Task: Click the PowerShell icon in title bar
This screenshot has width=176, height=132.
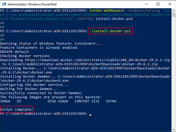Action: point(4,4)
